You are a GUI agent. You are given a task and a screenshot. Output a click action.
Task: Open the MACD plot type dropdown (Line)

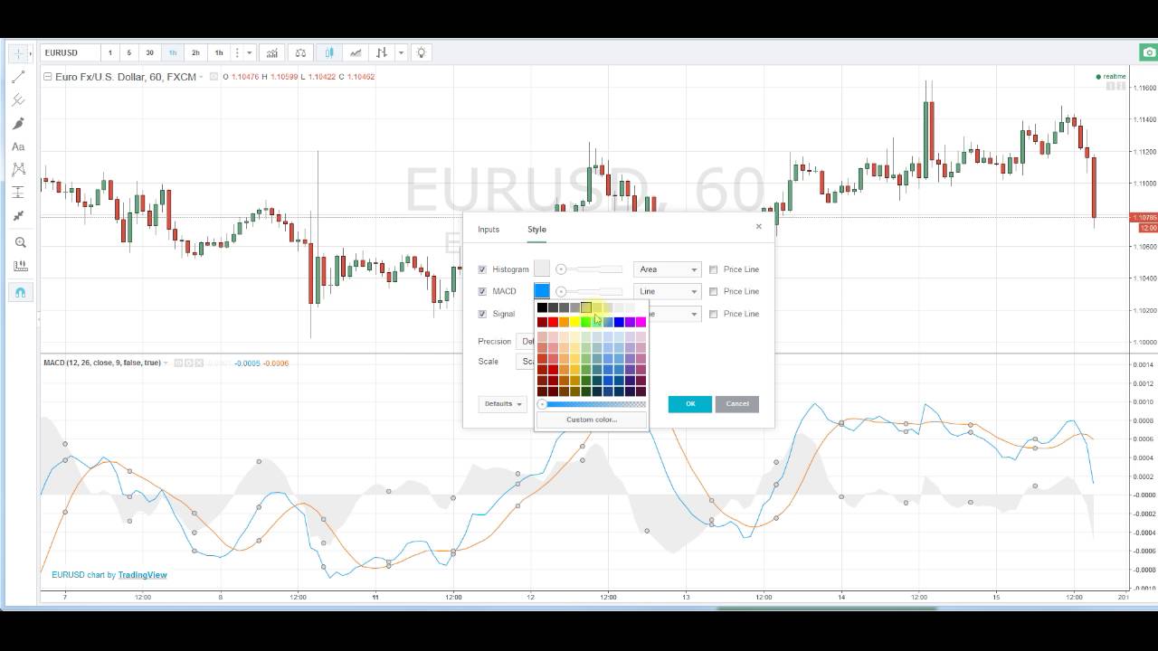click(x=667, y=291)
